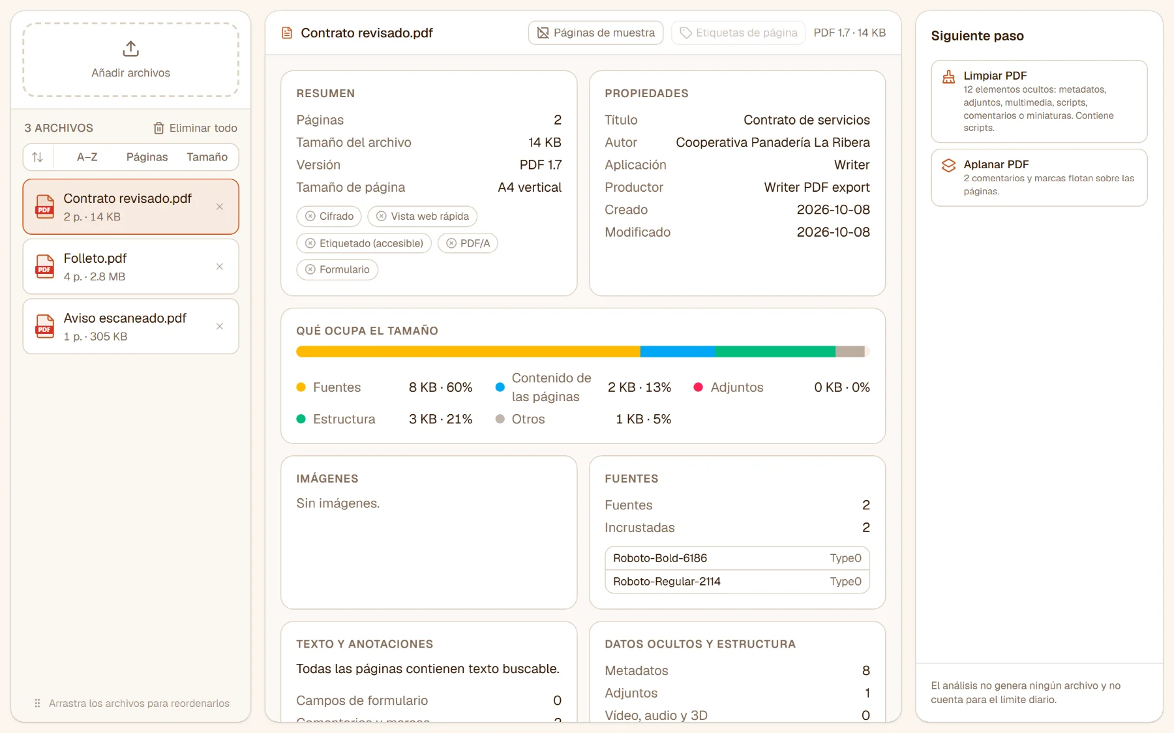Choose the Aplanar PDF next step
The image size is (1174, 733).
click(1039, 177)
